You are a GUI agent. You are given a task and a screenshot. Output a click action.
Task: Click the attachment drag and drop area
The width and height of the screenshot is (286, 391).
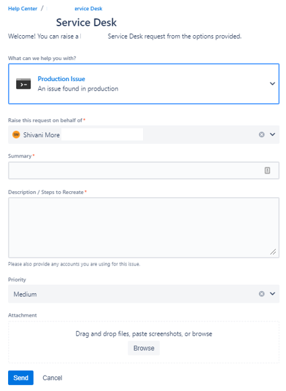pos(144,342)
